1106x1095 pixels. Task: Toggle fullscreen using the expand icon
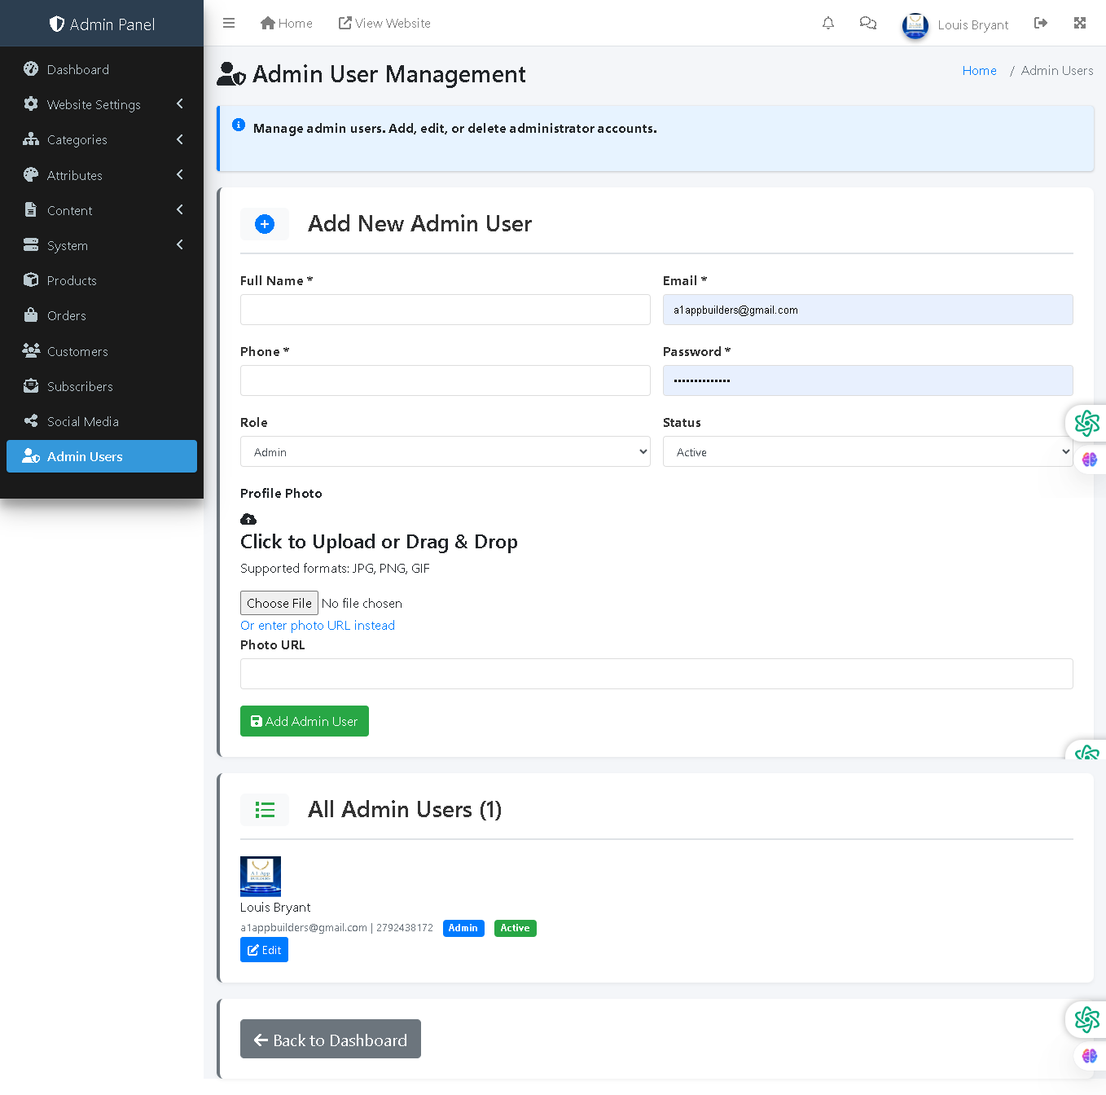tap(1080, 24)
